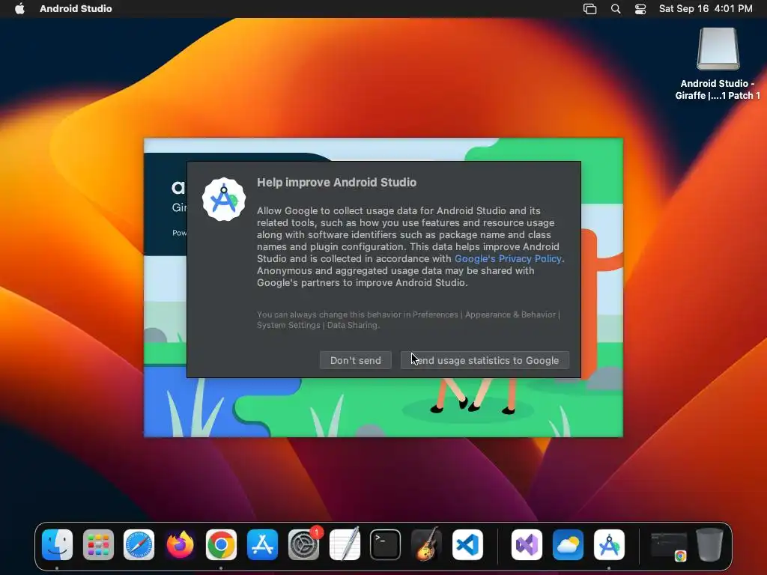Open the Android Studio menu bar item
767x575 pixels.
76,8
